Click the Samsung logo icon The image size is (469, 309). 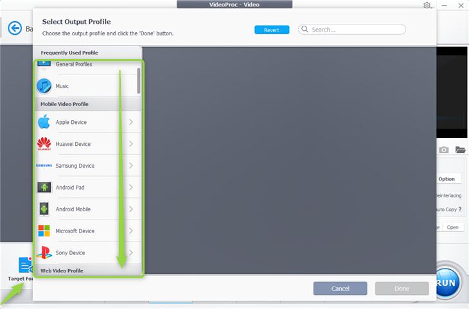[x=44, y=165]
